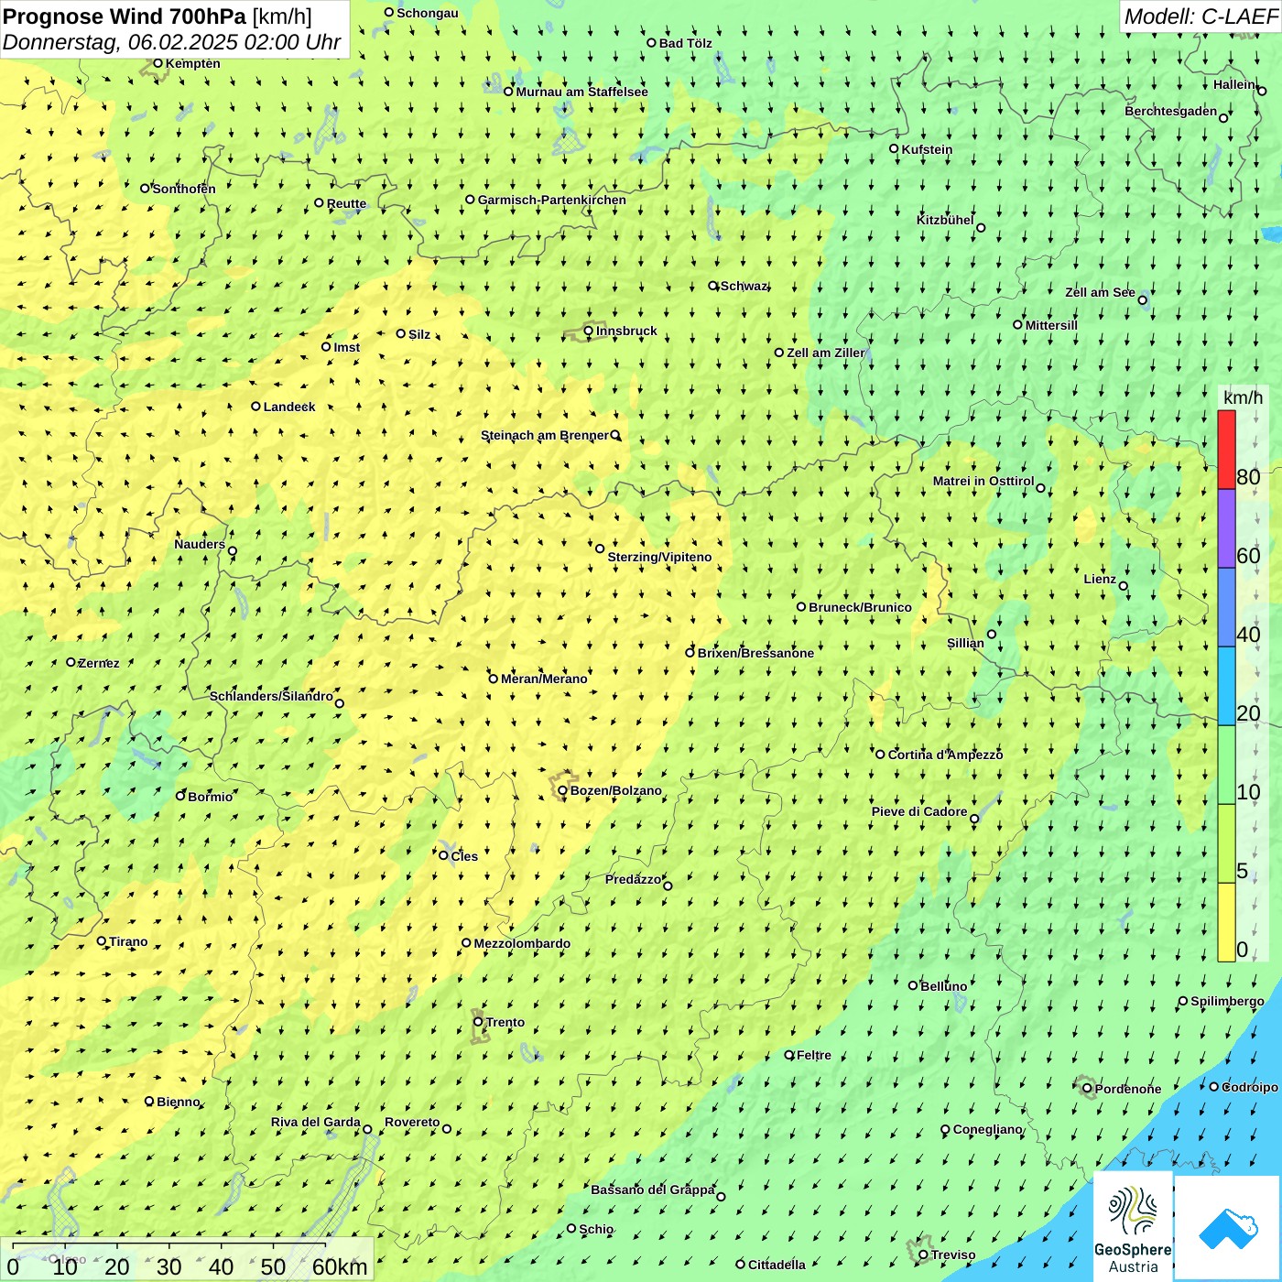Viewport: 1282px width, 1282px height.
Task: Click the Pordenone city label
Action: tap(1128, 1089)
